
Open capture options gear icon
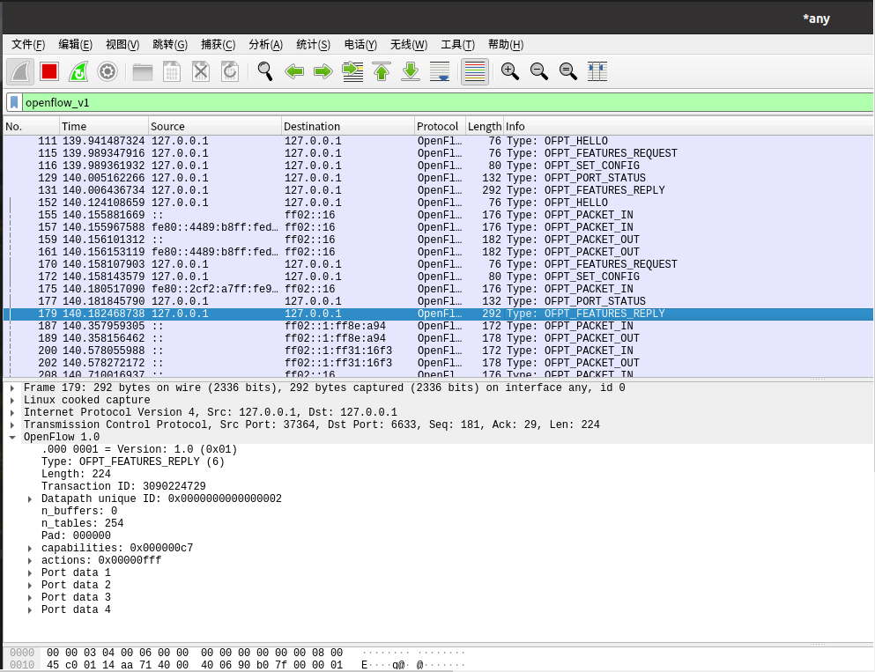pos(108,72)
